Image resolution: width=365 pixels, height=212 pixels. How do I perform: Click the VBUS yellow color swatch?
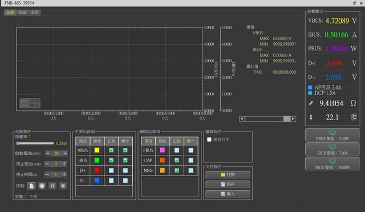pyautogui.click(x=97, y=150)
